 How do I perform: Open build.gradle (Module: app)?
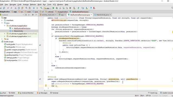(x=16, y=47)
